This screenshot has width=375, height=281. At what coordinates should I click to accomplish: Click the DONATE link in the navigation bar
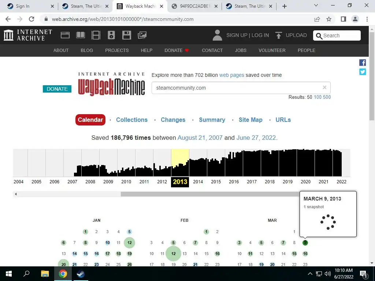tap(177, 50)
